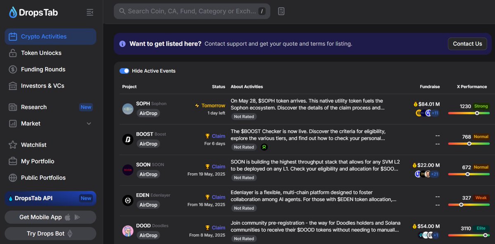Screen dimensions: 495x244
Task: Click the Watchlist star icon
Action: 13,145
